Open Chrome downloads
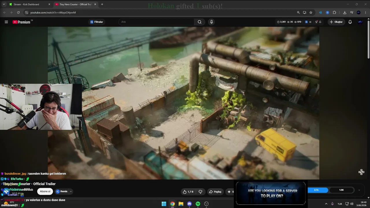370x208 pixels. (x=345, y=12)
